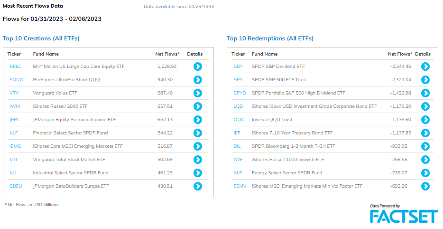Open the BIL ticker link

click(x=237, y=146)
